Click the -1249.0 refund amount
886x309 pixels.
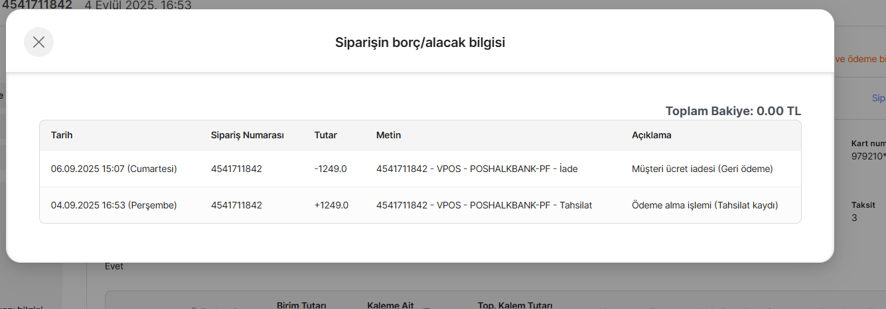(331, 169)
